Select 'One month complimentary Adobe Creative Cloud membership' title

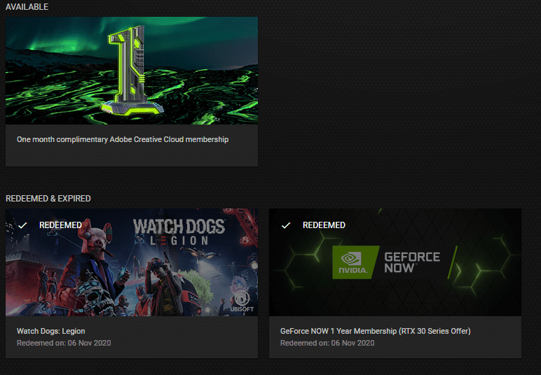pyautogui.click(x=123, y=139)
